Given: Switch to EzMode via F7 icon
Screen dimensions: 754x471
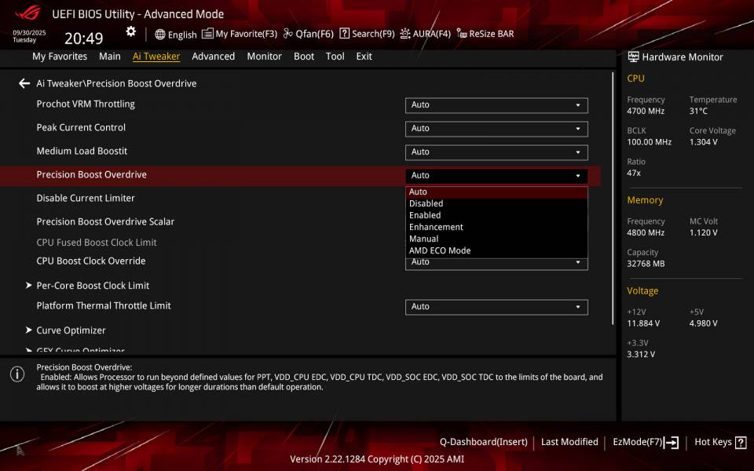Looking at the screenshot, I should 644,442.
